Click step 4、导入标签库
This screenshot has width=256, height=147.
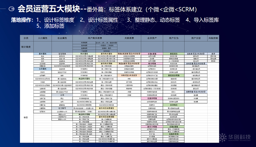202,20
